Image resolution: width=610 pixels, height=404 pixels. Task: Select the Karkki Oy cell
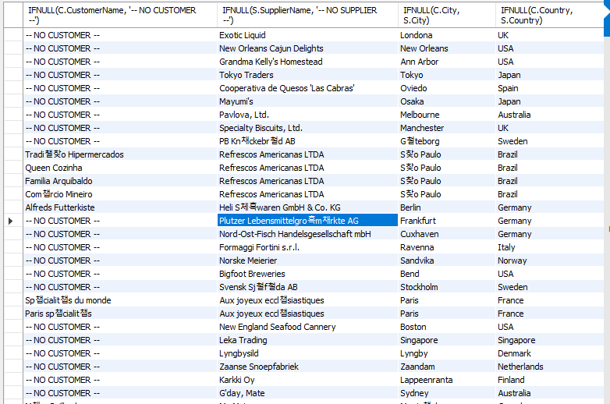(x=307, y=380)
